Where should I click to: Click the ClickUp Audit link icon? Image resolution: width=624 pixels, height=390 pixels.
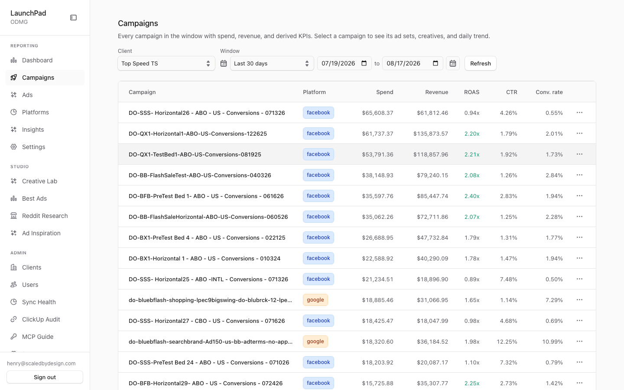pyautogui.click(x=14, y=319)
